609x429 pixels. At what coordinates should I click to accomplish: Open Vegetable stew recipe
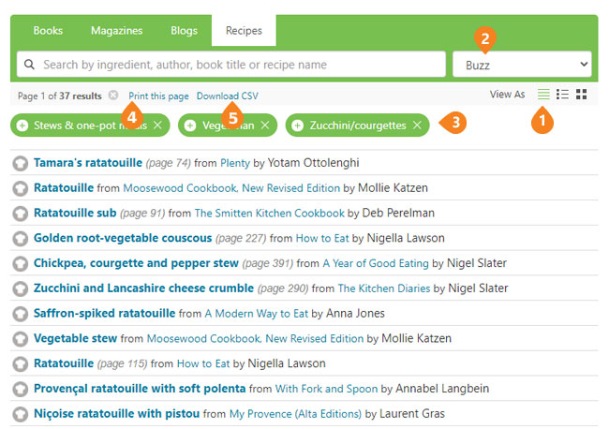[75, 338]
